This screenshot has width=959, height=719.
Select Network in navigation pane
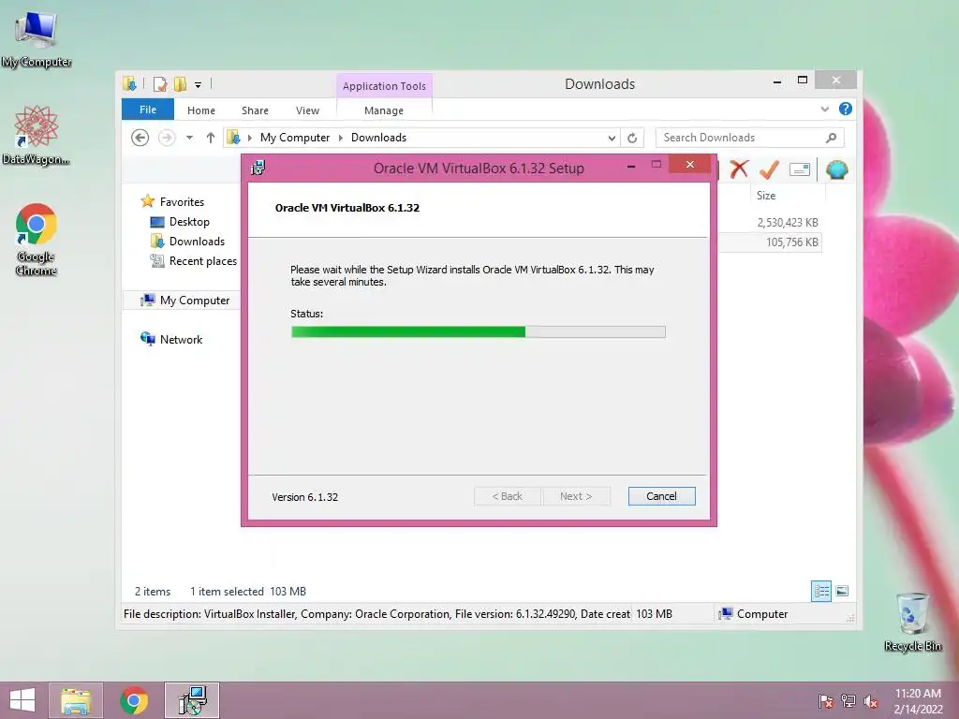[171, 339]
